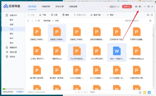
Task: Click the Baidu Netdisk logo
Action: pos(12,6)
